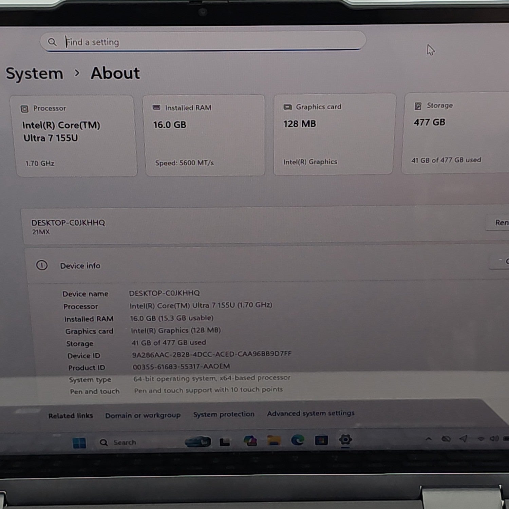Click the Device name value DESKTOP-C0JKHHQ
509x509 pixels.
(165, 293)
